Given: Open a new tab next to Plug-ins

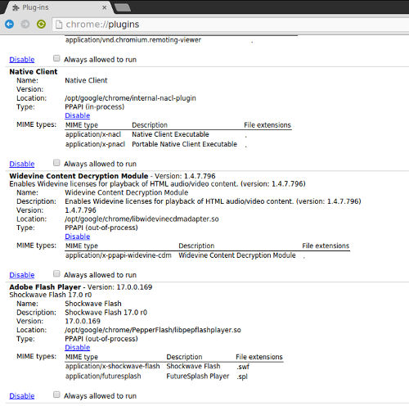Looking at the screenshot, I should tap(123, 7).
